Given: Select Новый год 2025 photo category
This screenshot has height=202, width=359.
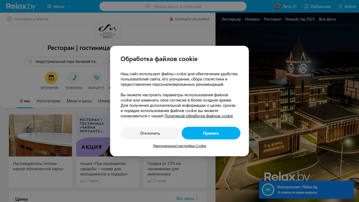Looking at the screenshot, I should point(300,19).
